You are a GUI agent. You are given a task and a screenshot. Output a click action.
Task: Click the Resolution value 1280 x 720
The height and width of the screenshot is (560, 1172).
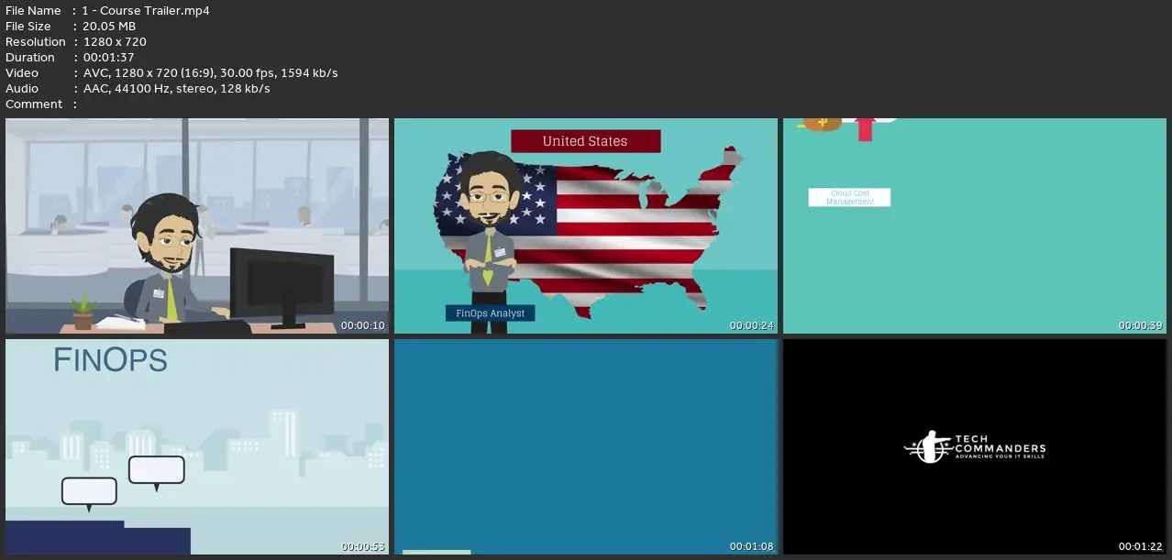point(114,42)
